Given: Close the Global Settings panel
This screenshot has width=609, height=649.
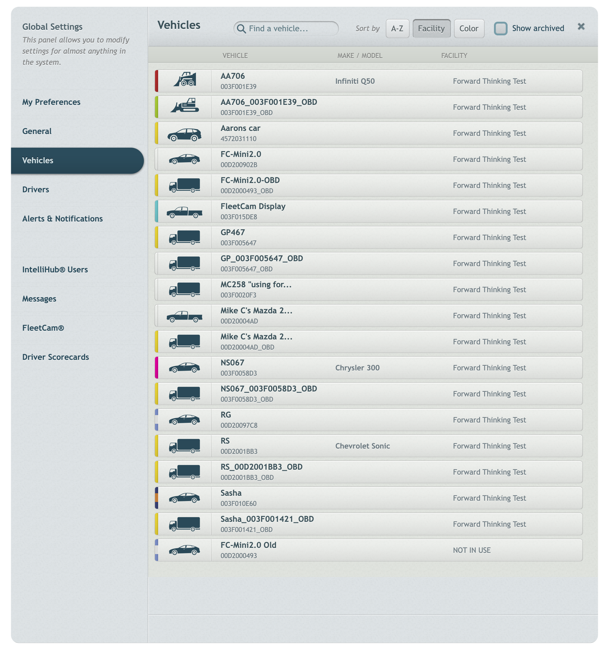Looking at the screenshot, I should 581,27.
